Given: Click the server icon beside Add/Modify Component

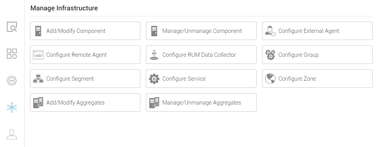Looking at the screenshot, I should (38, 31).
